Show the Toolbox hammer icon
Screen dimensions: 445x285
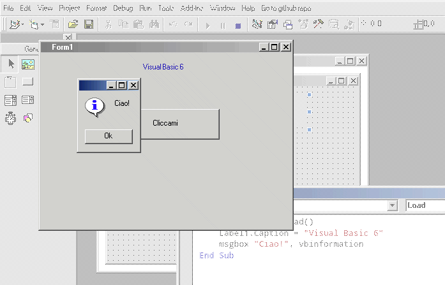click(319, 24)
